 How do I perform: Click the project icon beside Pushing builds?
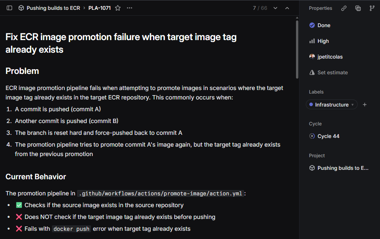[312, 168]
